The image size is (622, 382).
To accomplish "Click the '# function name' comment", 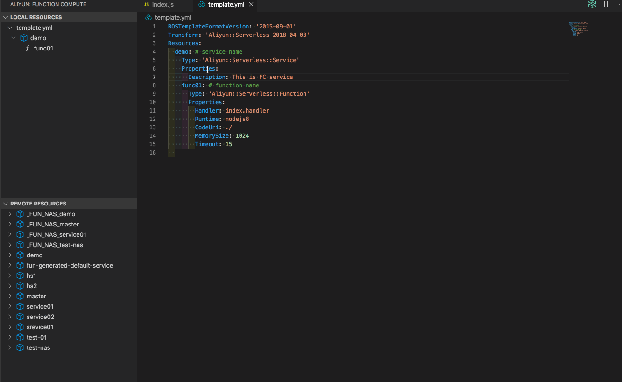I will point(234,85).
